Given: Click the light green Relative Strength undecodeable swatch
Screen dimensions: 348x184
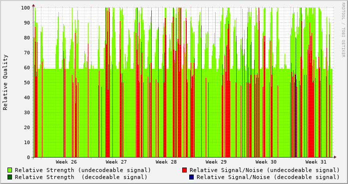Looking at the screenshot, I should [x=9, y=170].
